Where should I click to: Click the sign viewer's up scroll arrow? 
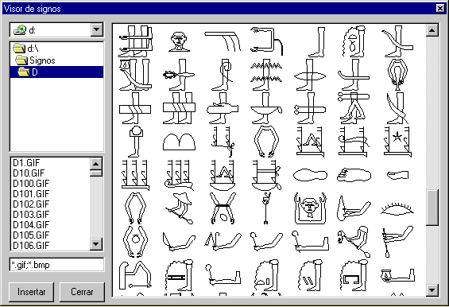click(432, 30)
